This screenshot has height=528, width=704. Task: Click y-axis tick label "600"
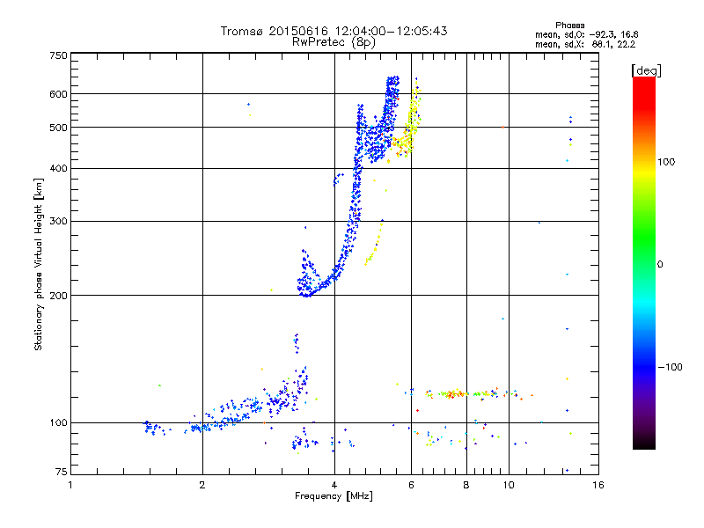click(x=58, y=94)
